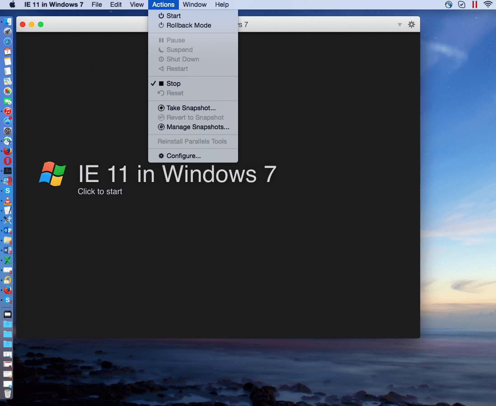
Task: Open the VM mode dropdown arrow in the toolbar
Action: (x=399, y=25)
